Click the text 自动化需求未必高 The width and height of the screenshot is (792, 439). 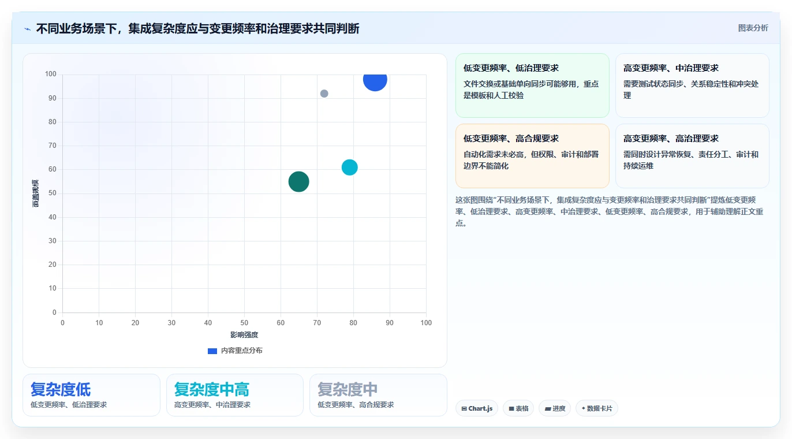pos(532,160)
